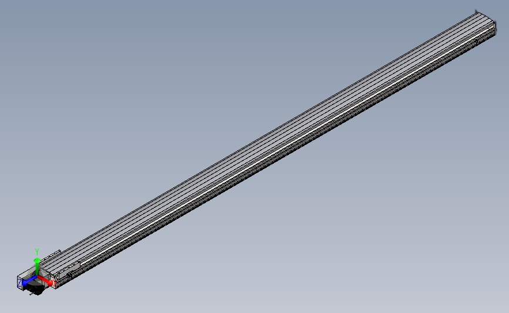
Task: Click the blue Z axis arrow of the triad
Action: (x=29, y=281)
